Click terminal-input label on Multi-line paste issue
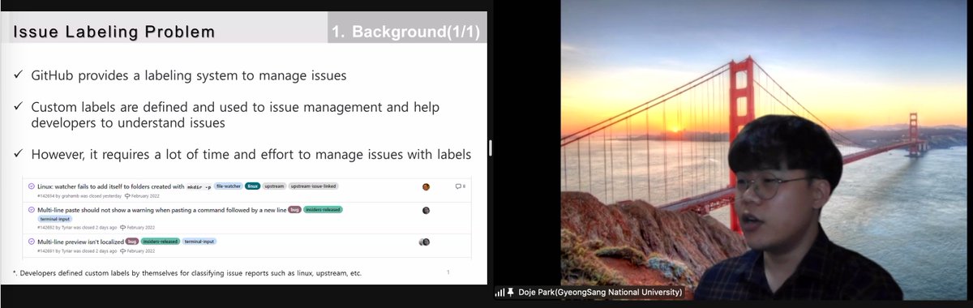Image resolution: width=973 pixels, height=308 pixels. 54,219
